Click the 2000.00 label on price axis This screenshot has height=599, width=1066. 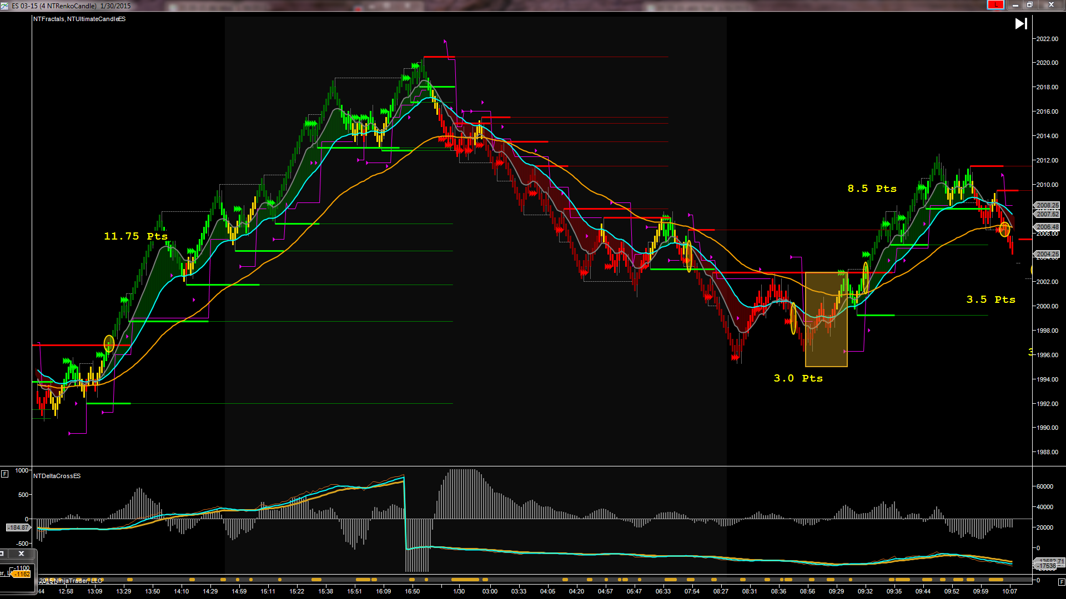pos(1047,306)
